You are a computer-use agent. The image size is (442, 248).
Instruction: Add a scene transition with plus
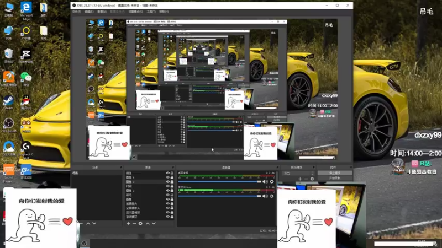300,179
